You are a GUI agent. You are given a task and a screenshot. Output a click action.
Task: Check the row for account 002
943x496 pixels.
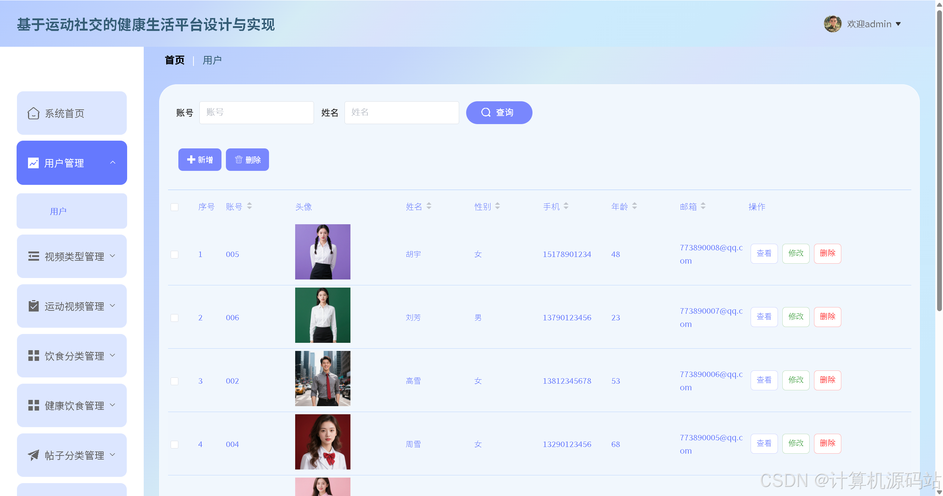click(175, 381)
